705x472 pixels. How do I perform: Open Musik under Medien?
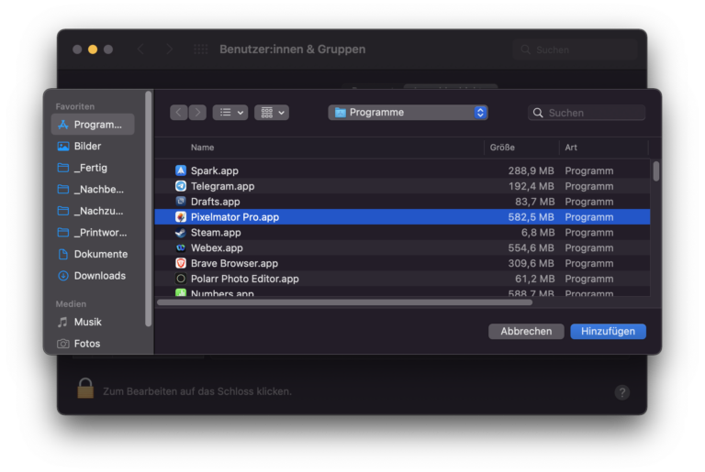[x=93, y=322]
